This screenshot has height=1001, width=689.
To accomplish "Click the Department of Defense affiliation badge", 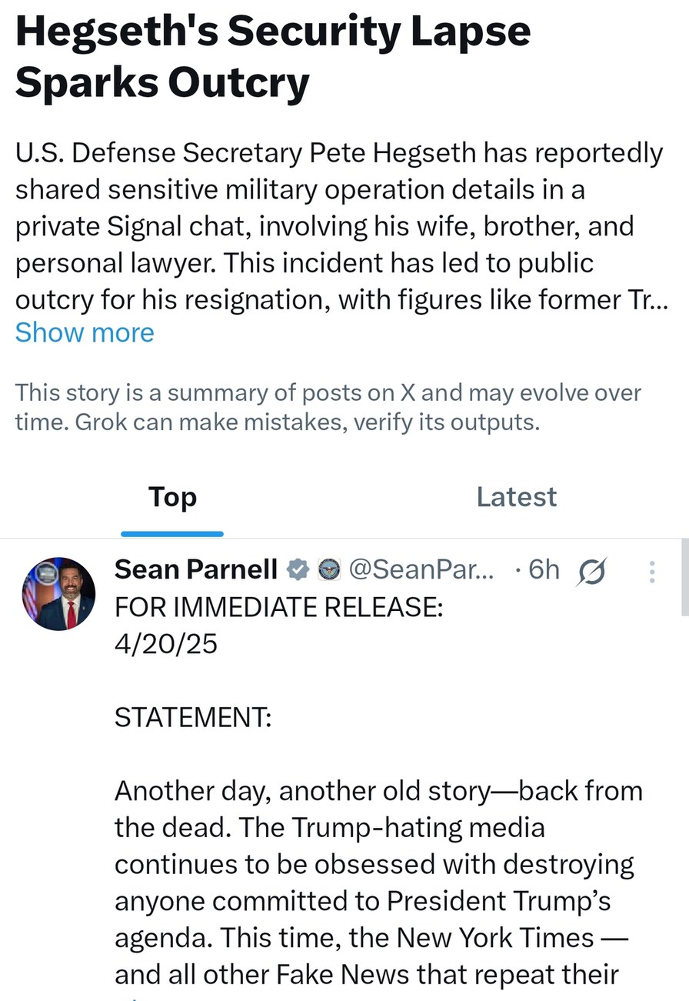I will pyautogui.click(x=329, y=570).
